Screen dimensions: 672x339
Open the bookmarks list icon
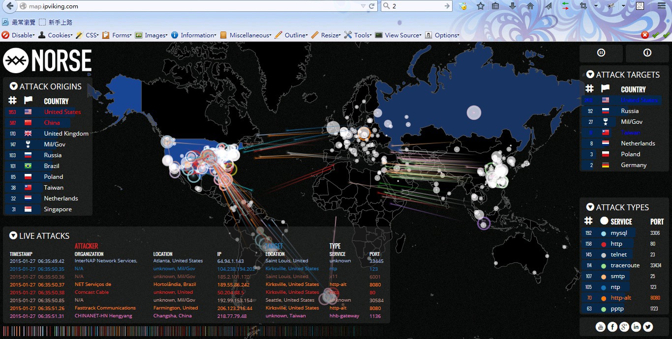[x=495, y=6]
